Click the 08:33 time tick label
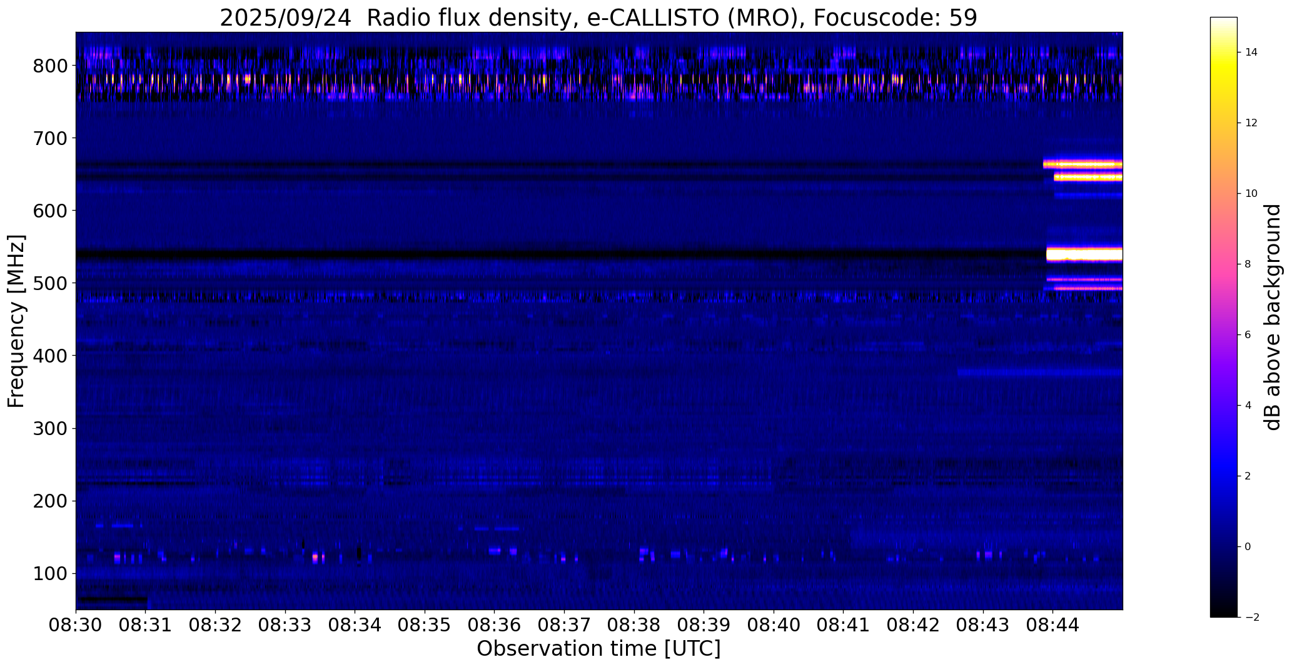The width and height of the screenshot is (1292, 667). point(285,626)
